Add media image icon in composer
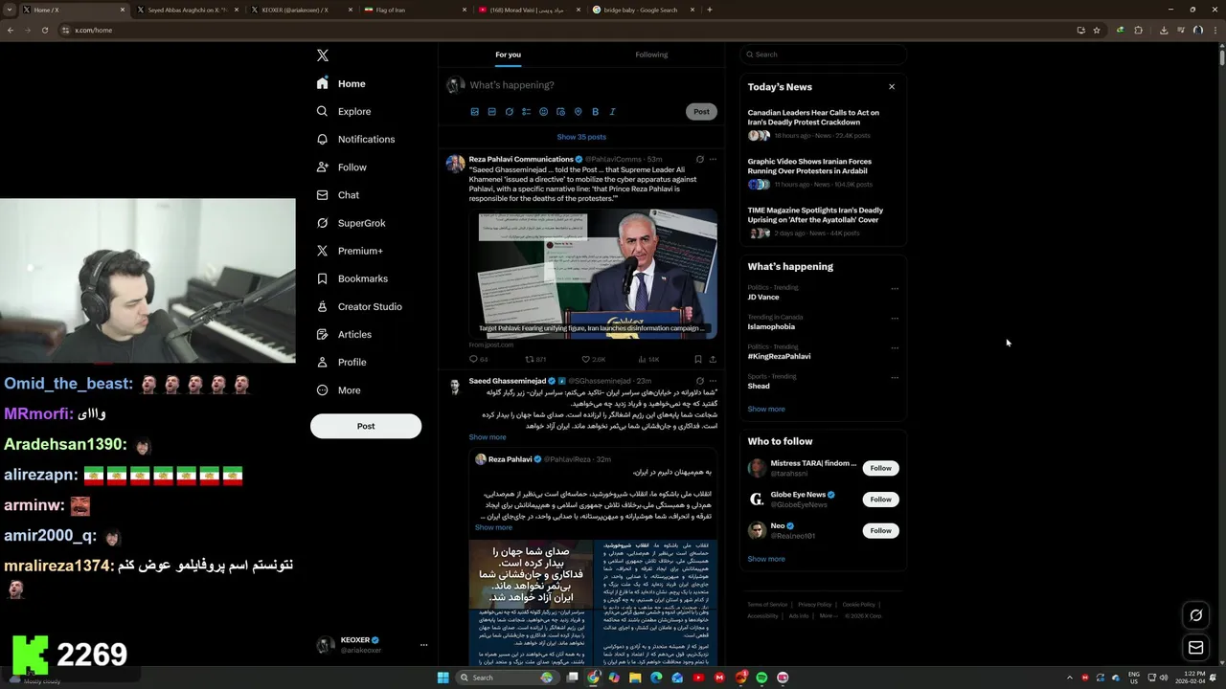Viewport: 1226px width, 689px height. [x=475, y=112]
